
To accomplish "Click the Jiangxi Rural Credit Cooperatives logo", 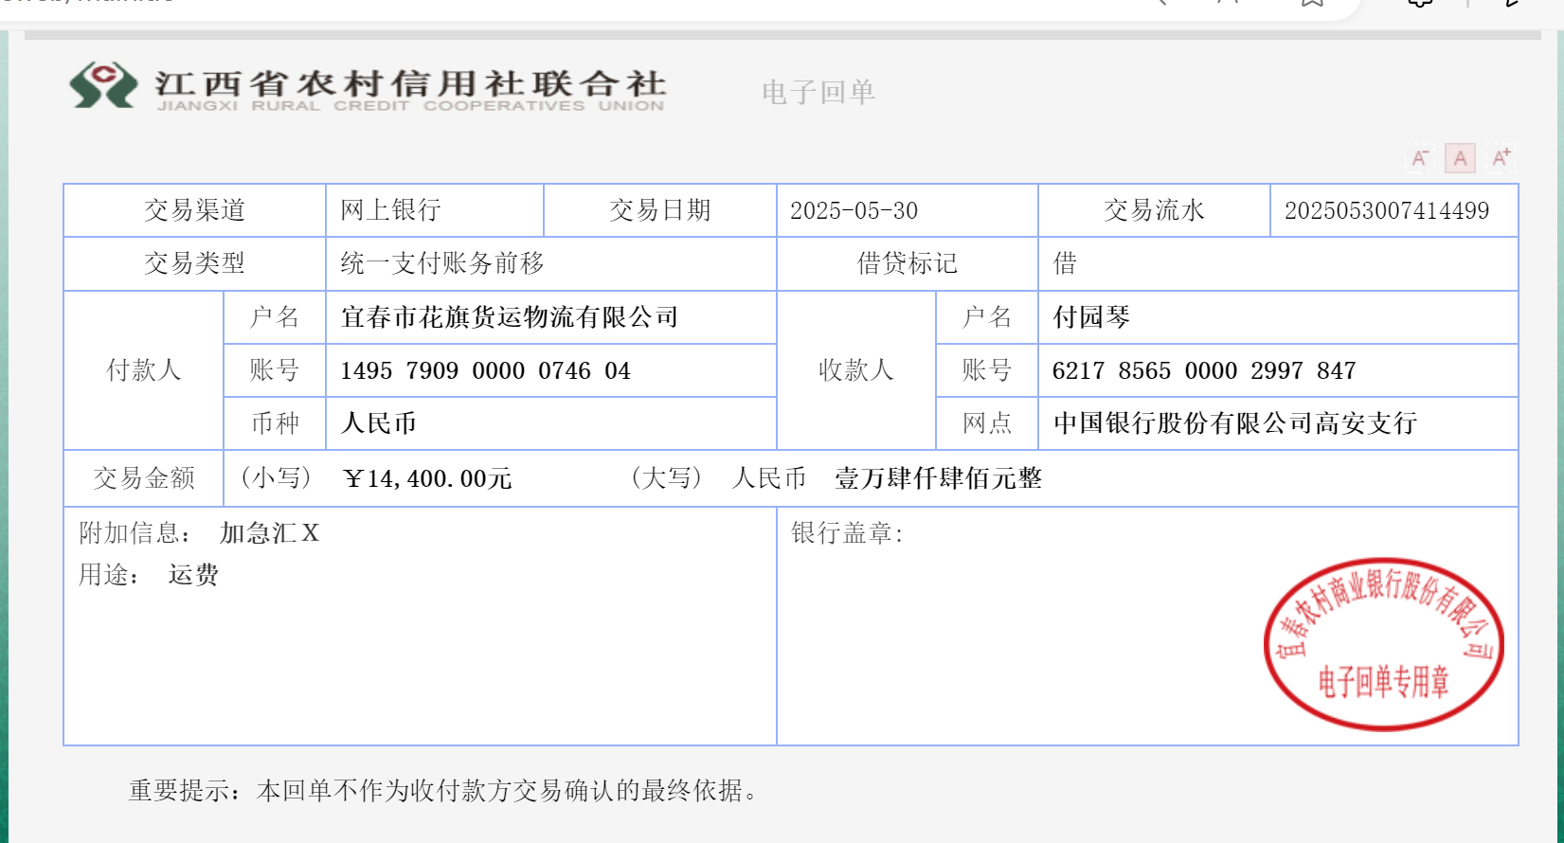I will pyautogui.click(x=368, y=87).
